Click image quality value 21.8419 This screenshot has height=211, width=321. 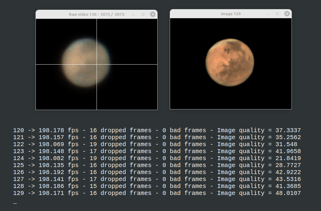288,158
